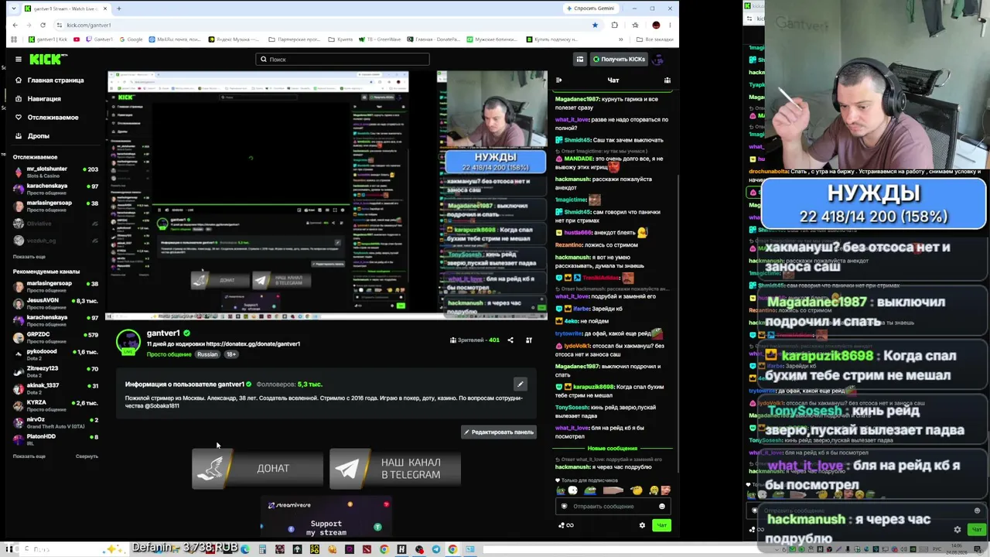Jump to Новые сообщения in chat

(613, 449)
